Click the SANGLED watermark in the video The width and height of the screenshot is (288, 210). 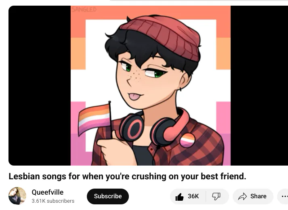click(x=84, y=9)
